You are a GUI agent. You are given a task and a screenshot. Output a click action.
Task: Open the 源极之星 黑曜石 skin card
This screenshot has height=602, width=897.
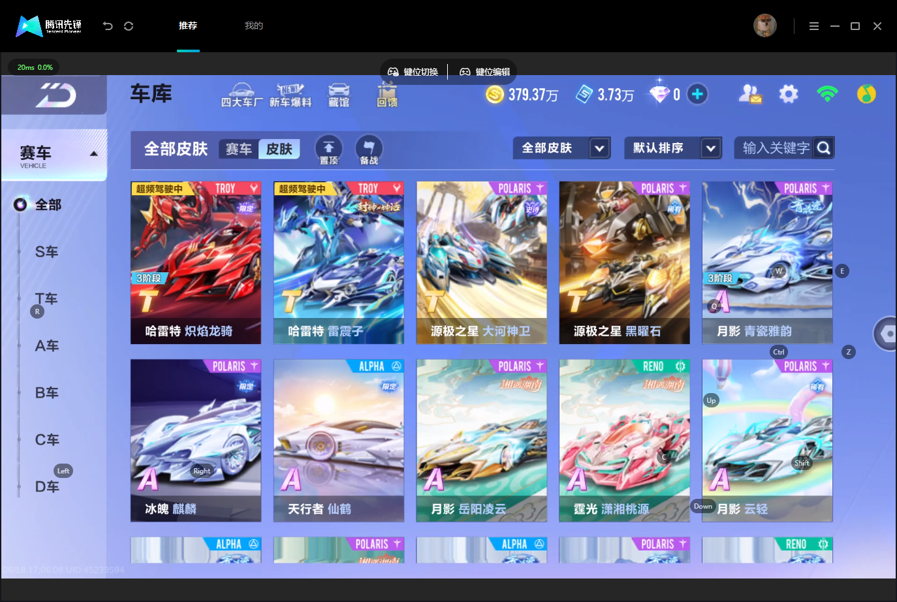click(625, 262)
